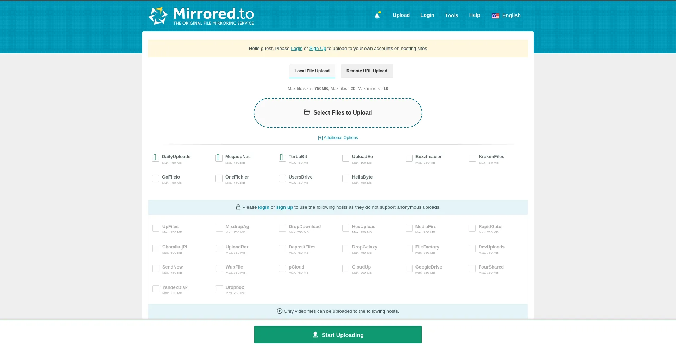Tick the ChomikujPl checkbox
The width and height of the screenshot is (676, 349).
tap(156, 248)
